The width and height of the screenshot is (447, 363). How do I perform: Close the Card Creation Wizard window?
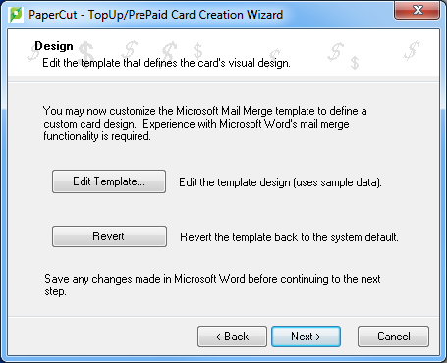[417, 11]
